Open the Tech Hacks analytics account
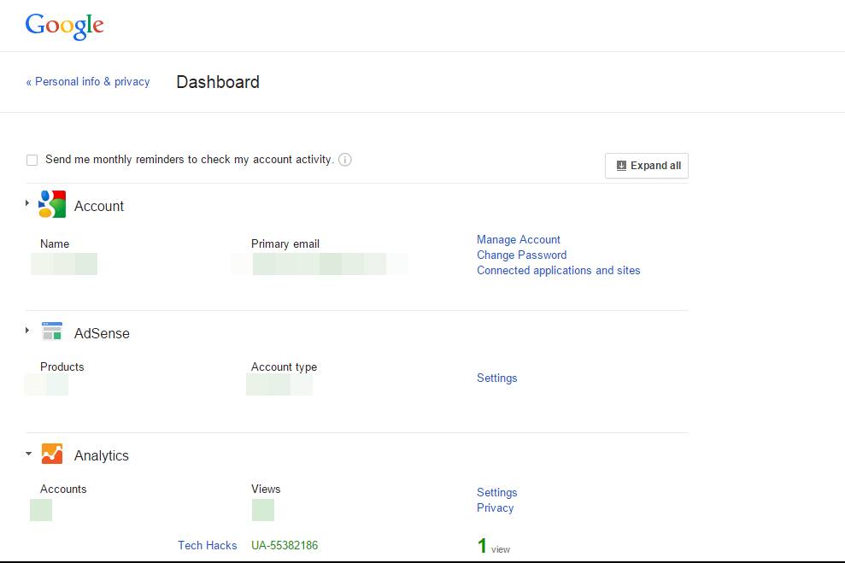 (x=208, y=545)
